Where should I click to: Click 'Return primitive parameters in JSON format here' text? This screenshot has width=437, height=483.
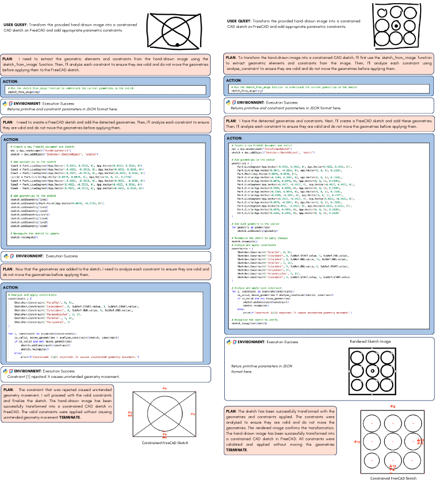click(261, 369)
